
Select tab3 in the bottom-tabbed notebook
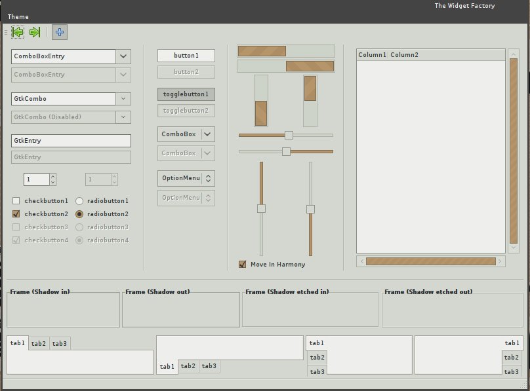(x=209, y=366)
